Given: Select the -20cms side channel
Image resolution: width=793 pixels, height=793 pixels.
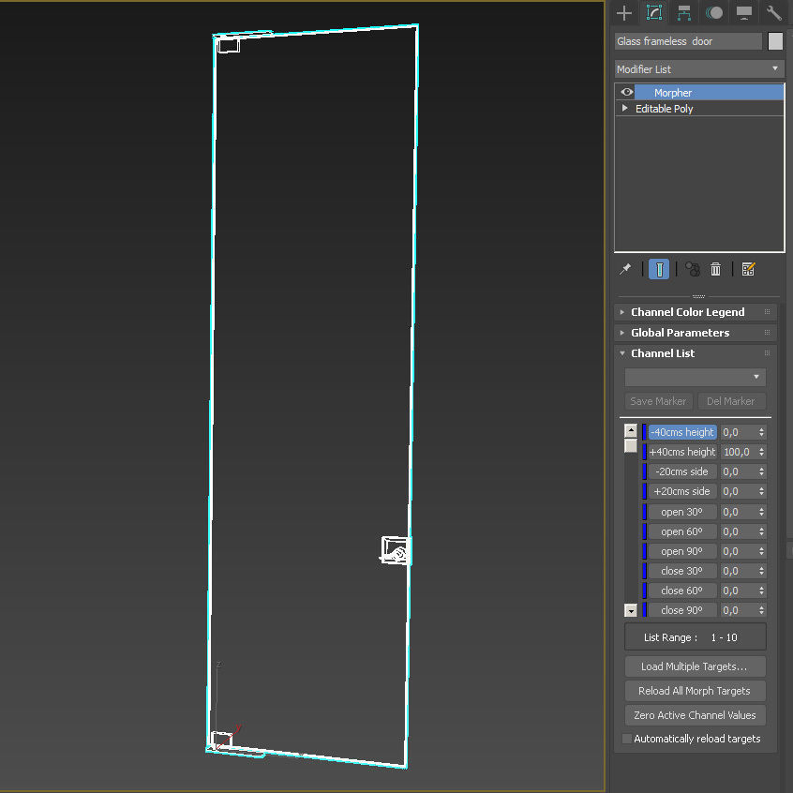Looking at the screenshot, I should click(681, 471).
